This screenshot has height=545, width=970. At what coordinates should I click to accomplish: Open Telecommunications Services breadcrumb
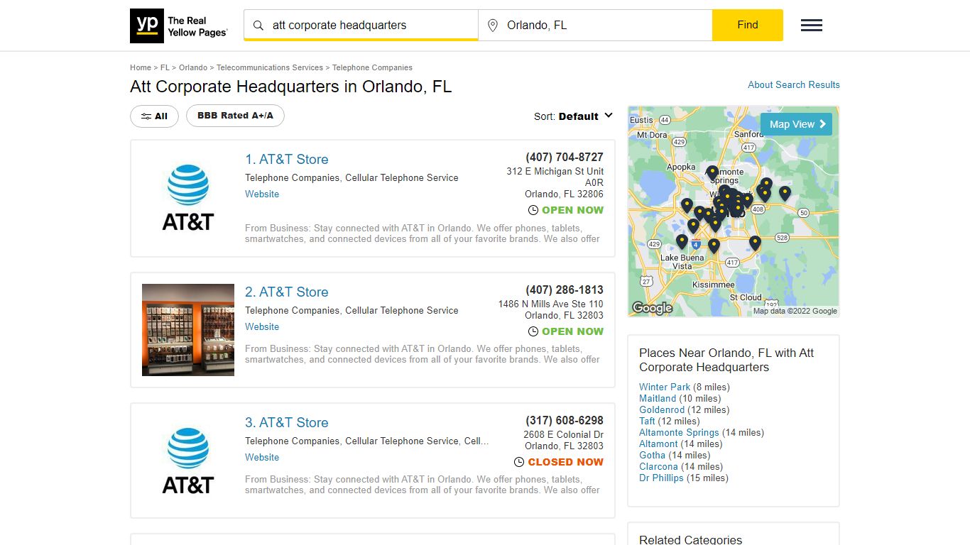point(270,67)
